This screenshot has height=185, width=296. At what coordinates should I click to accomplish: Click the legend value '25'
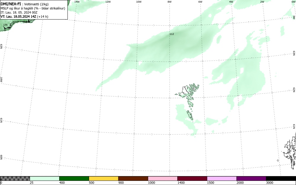click(x=32, y=183)
